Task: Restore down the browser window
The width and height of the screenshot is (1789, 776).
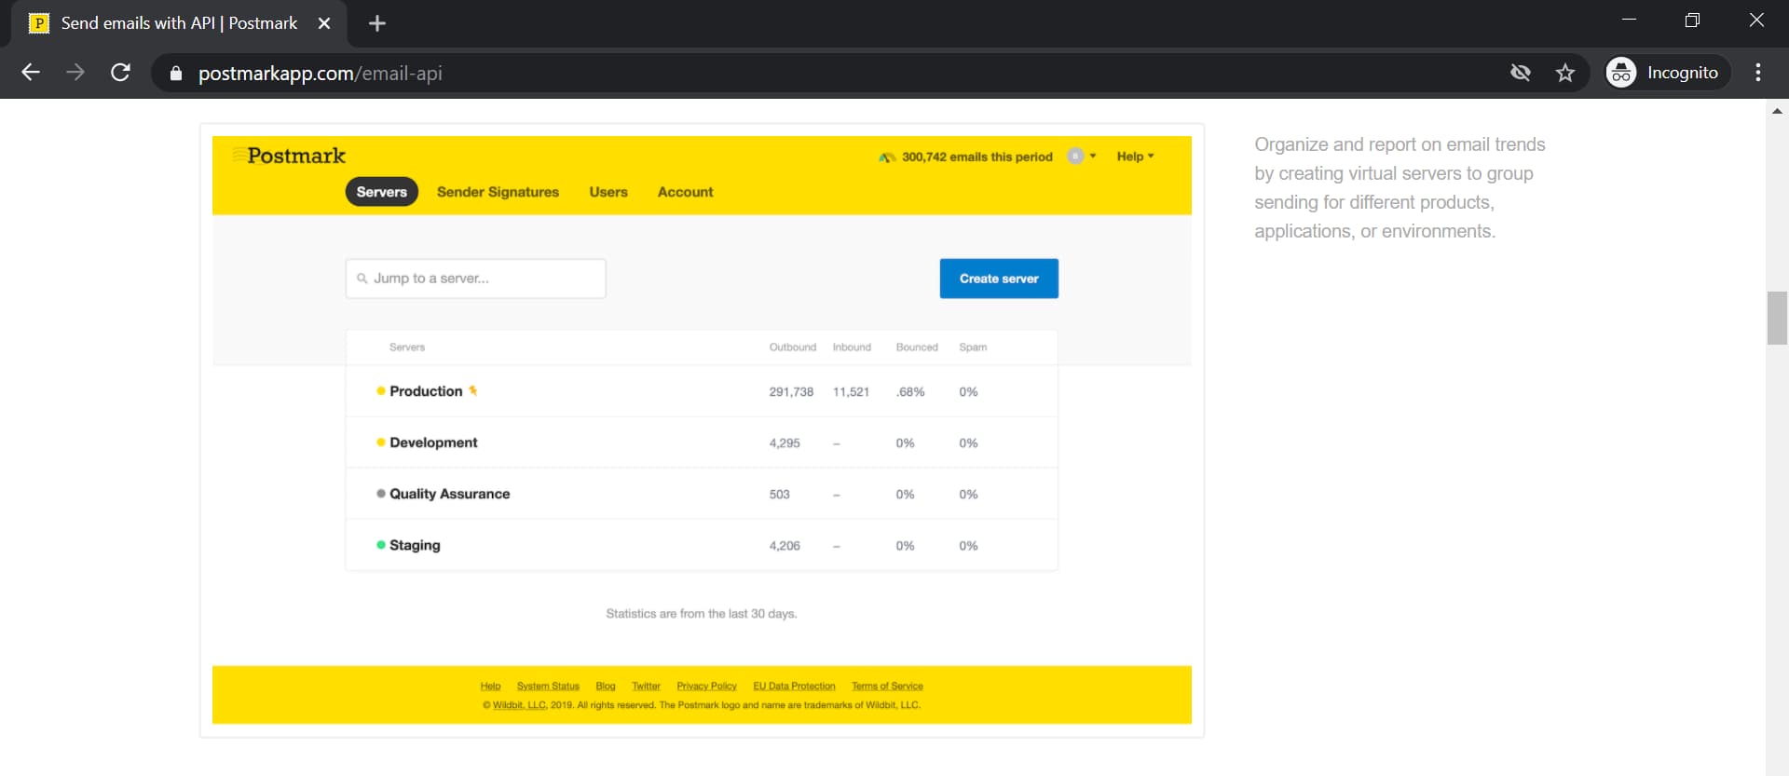Action: tap(1692, 20)
